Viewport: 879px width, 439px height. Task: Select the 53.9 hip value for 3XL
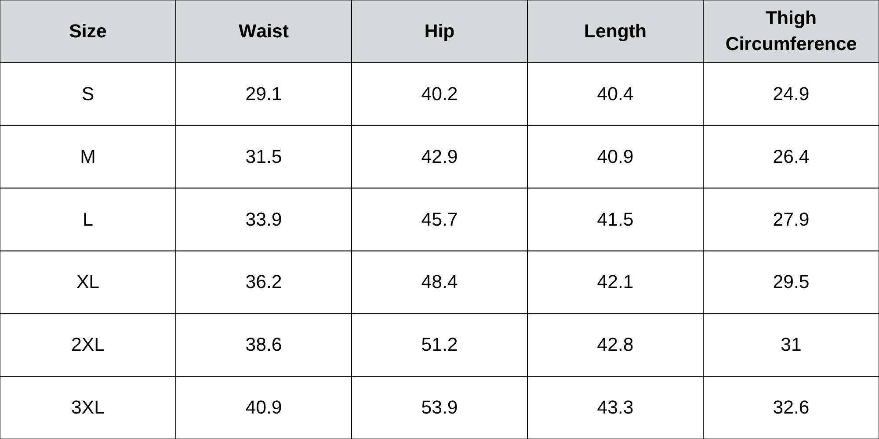click(439, 407)
